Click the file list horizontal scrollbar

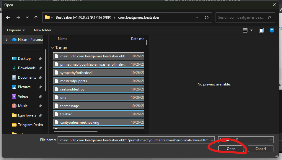click(x=76, y=131)
